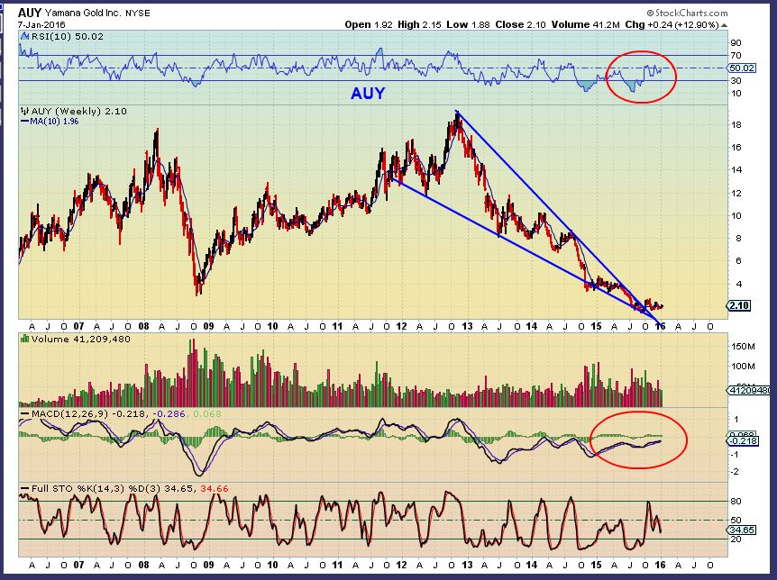Select the Close 2.10 value in the header
This screenshot has width=777, height=580.
coord(522,24)
